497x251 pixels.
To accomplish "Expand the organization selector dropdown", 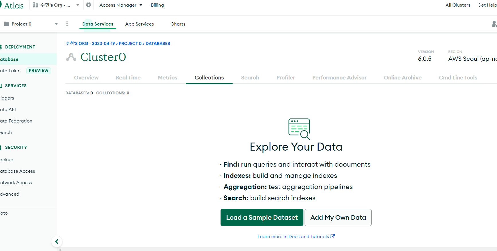I will [56, 5].
